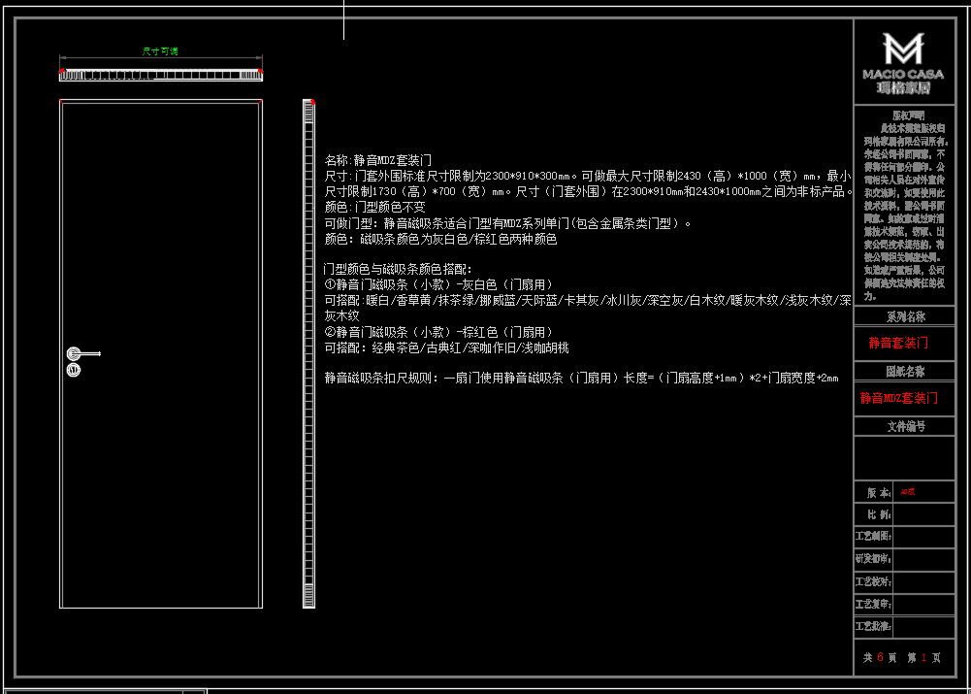This screenshot has width=971, height=694.
Task: Select the 版权声明 copyright notice text block
Action: click(903, 204)
